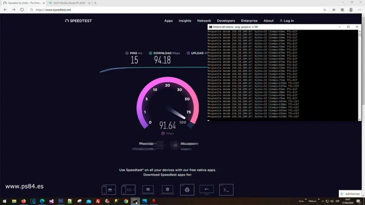Click the speed gauge reading 91.64
Viewport: 365px width, 205px height.
167,126
